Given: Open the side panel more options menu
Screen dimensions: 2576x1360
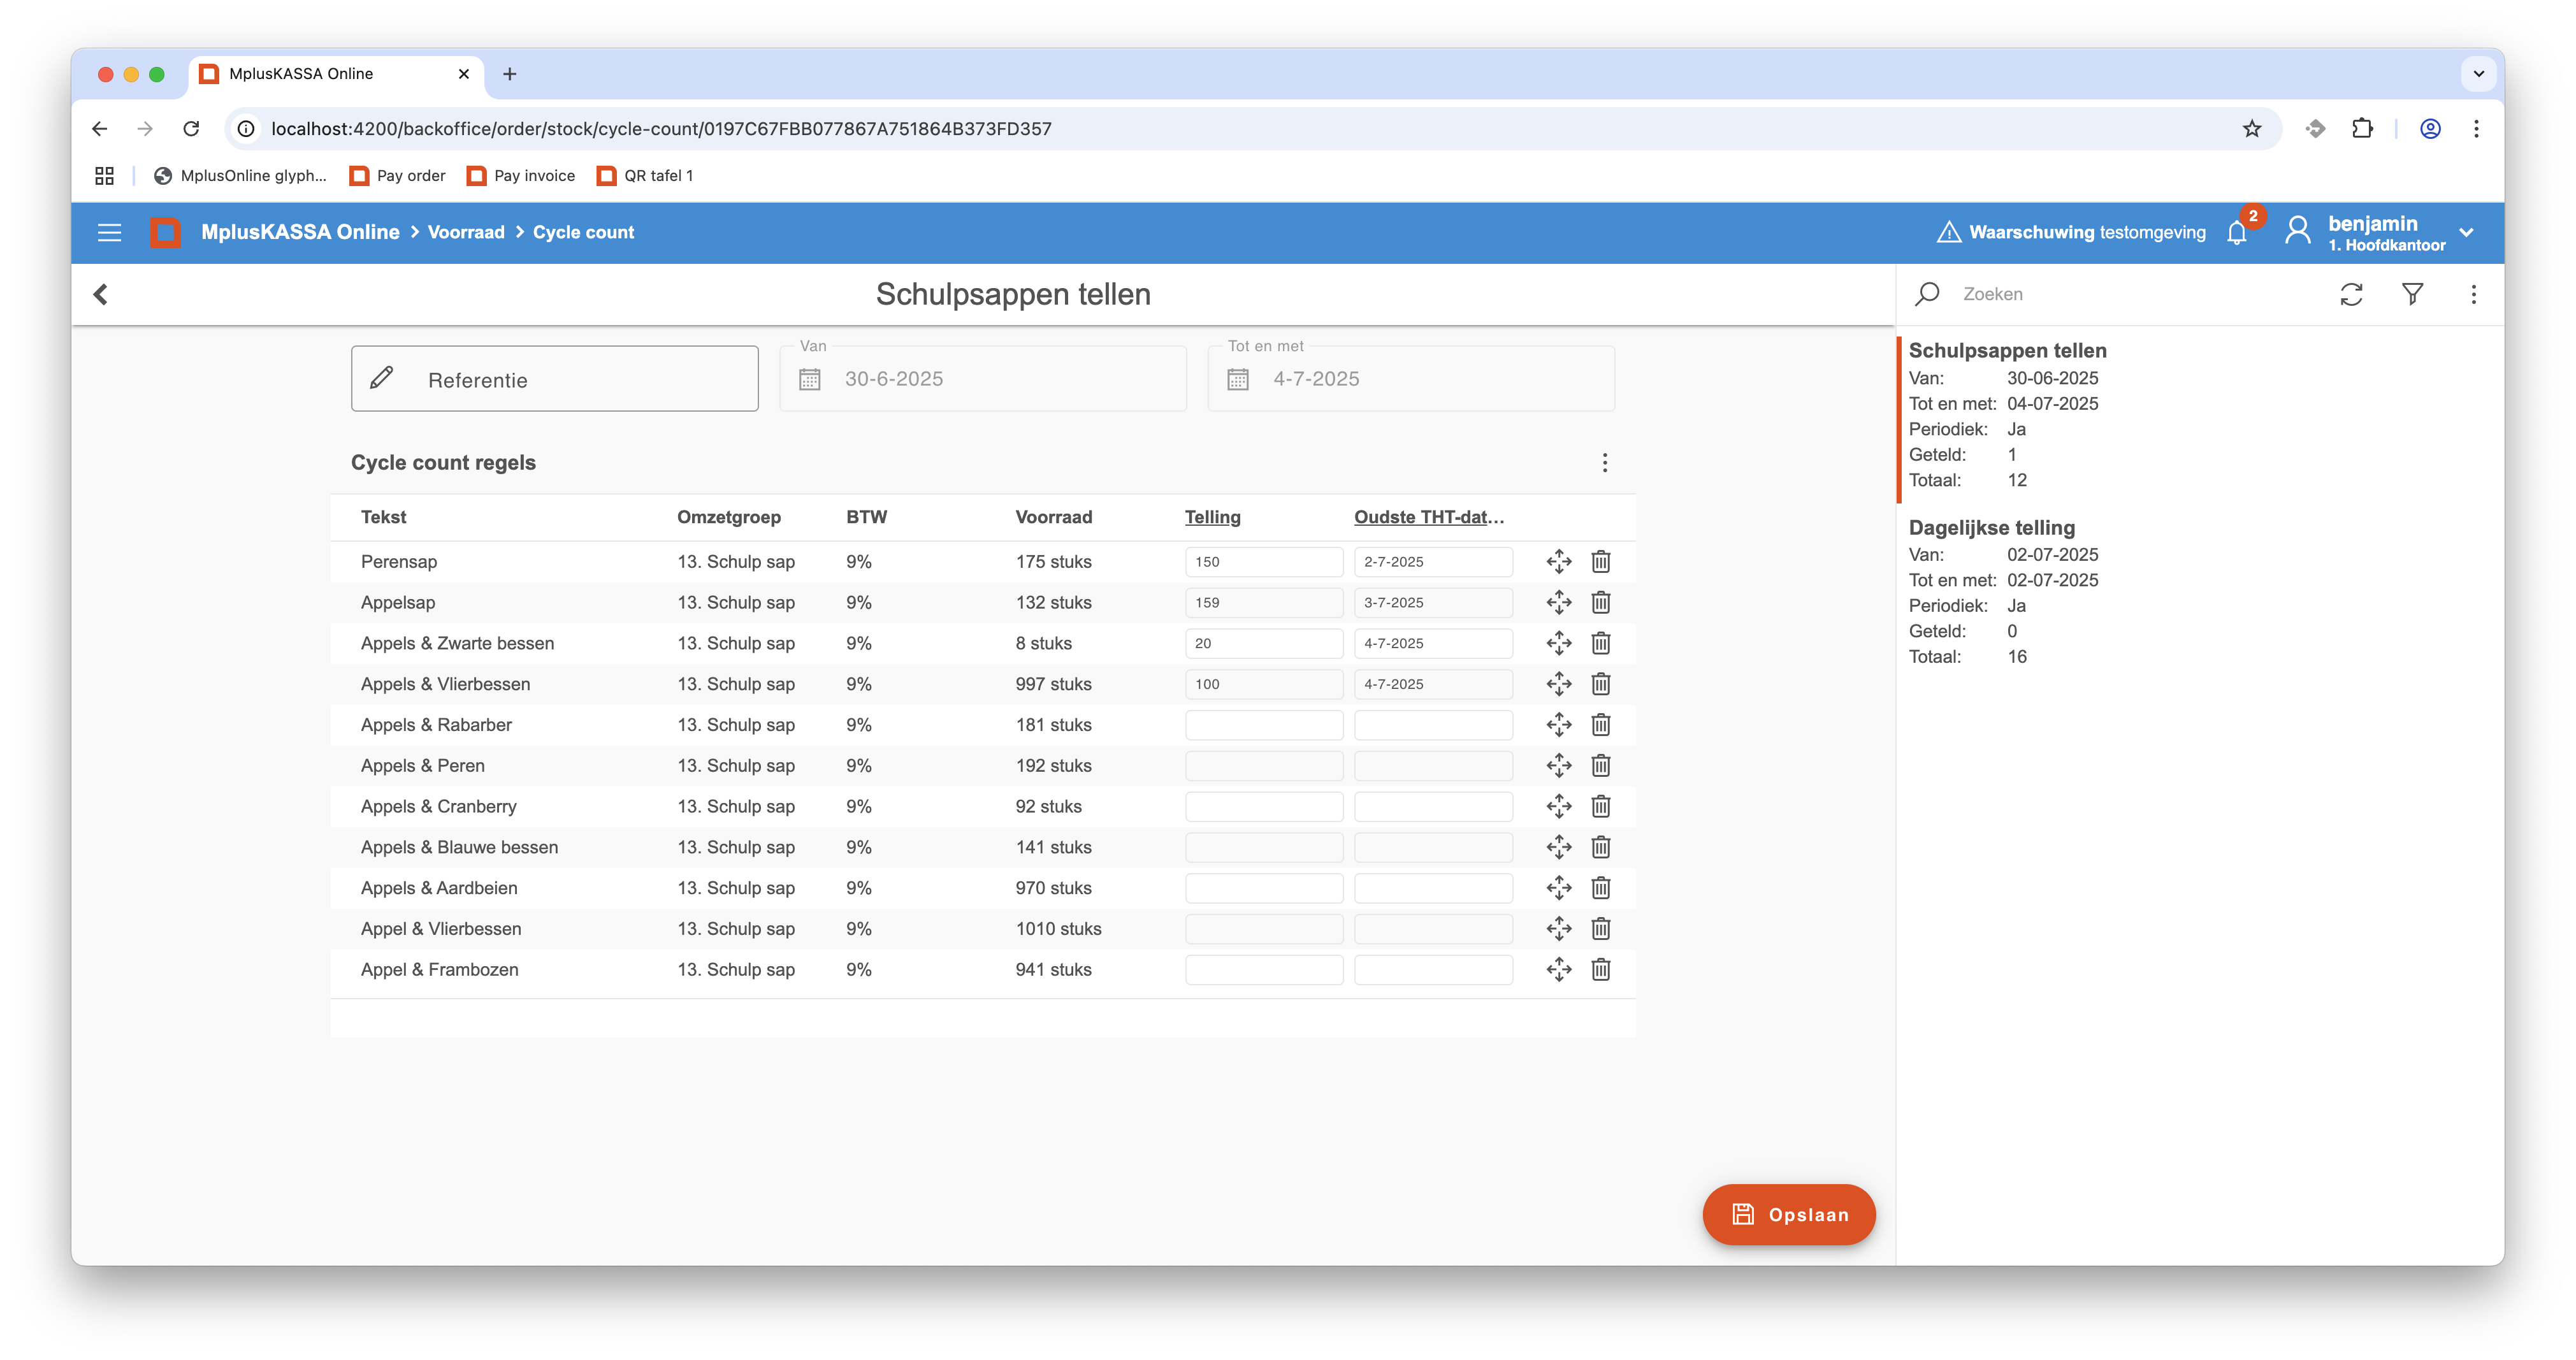Looking at the screenshot, I should (2473, 294).
